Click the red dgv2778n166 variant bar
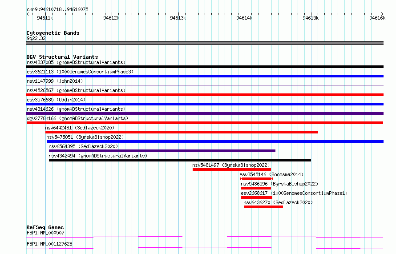 tap(205, 123)
